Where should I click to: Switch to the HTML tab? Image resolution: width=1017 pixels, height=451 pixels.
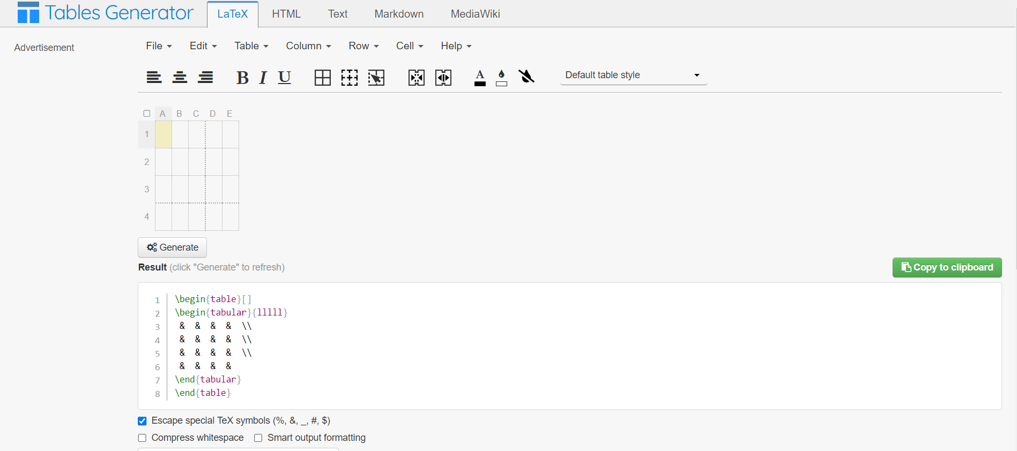286,14
